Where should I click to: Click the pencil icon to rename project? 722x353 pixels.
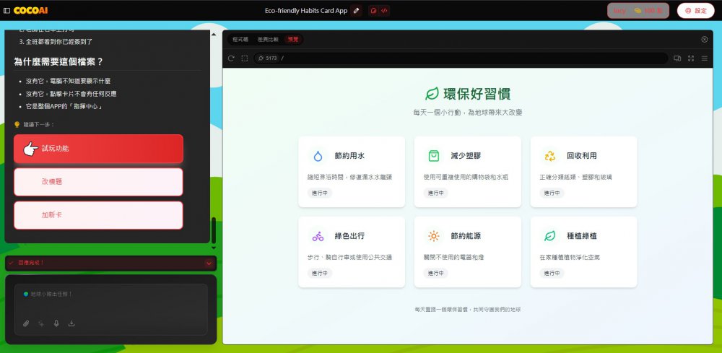(356, 11)
